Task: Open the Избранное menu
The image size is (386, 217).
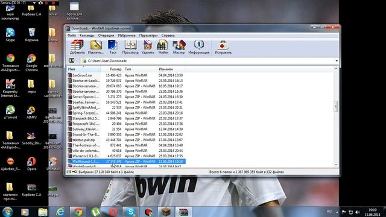Action: pos(127,36)
